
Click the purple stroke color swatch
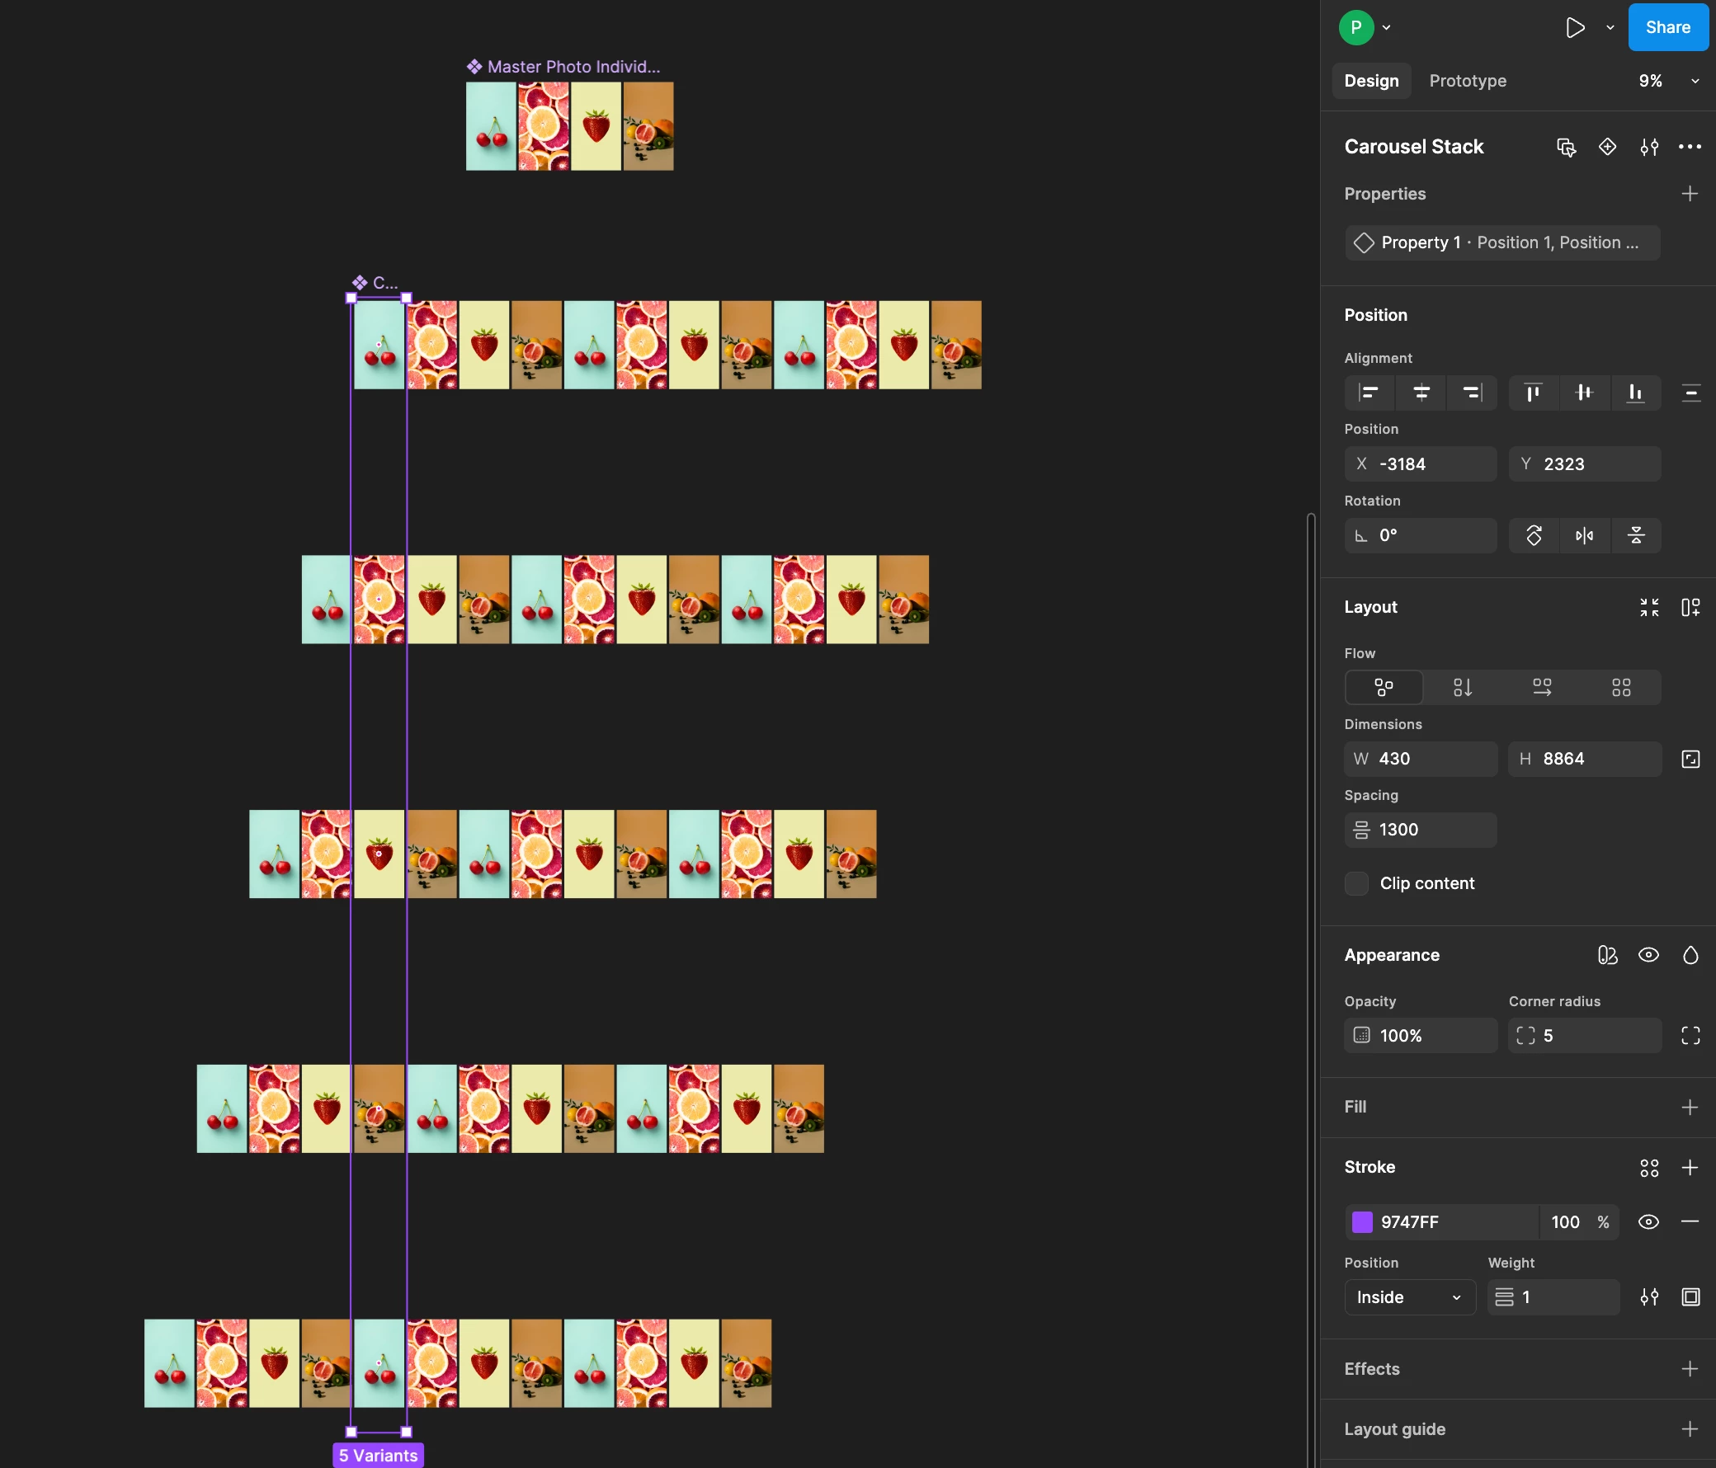(1361, 1222)
